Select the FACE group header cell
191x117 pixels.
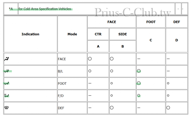112,22
